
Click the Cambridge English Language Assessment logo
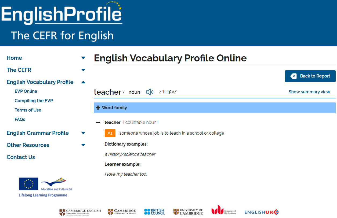(80, 212)
